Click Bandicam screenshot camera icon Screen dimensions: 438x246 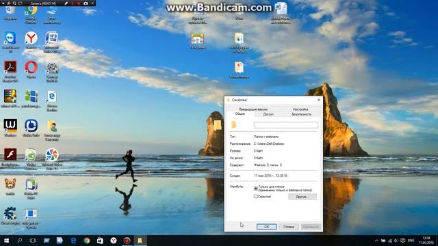coord(86,3)
